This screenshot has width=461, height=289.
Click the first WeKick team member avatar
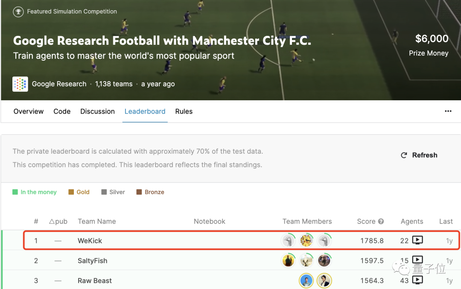(x=289, y=240)
